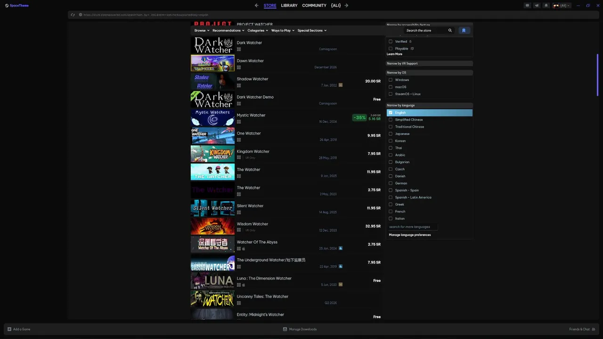Screen dimensions: 603x339
Task: Check the macOS filter
Action: [391, 87]
